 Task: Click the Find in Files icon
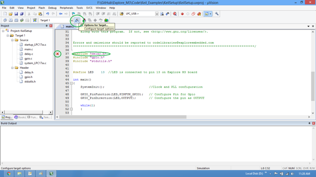tap(122, 14)
